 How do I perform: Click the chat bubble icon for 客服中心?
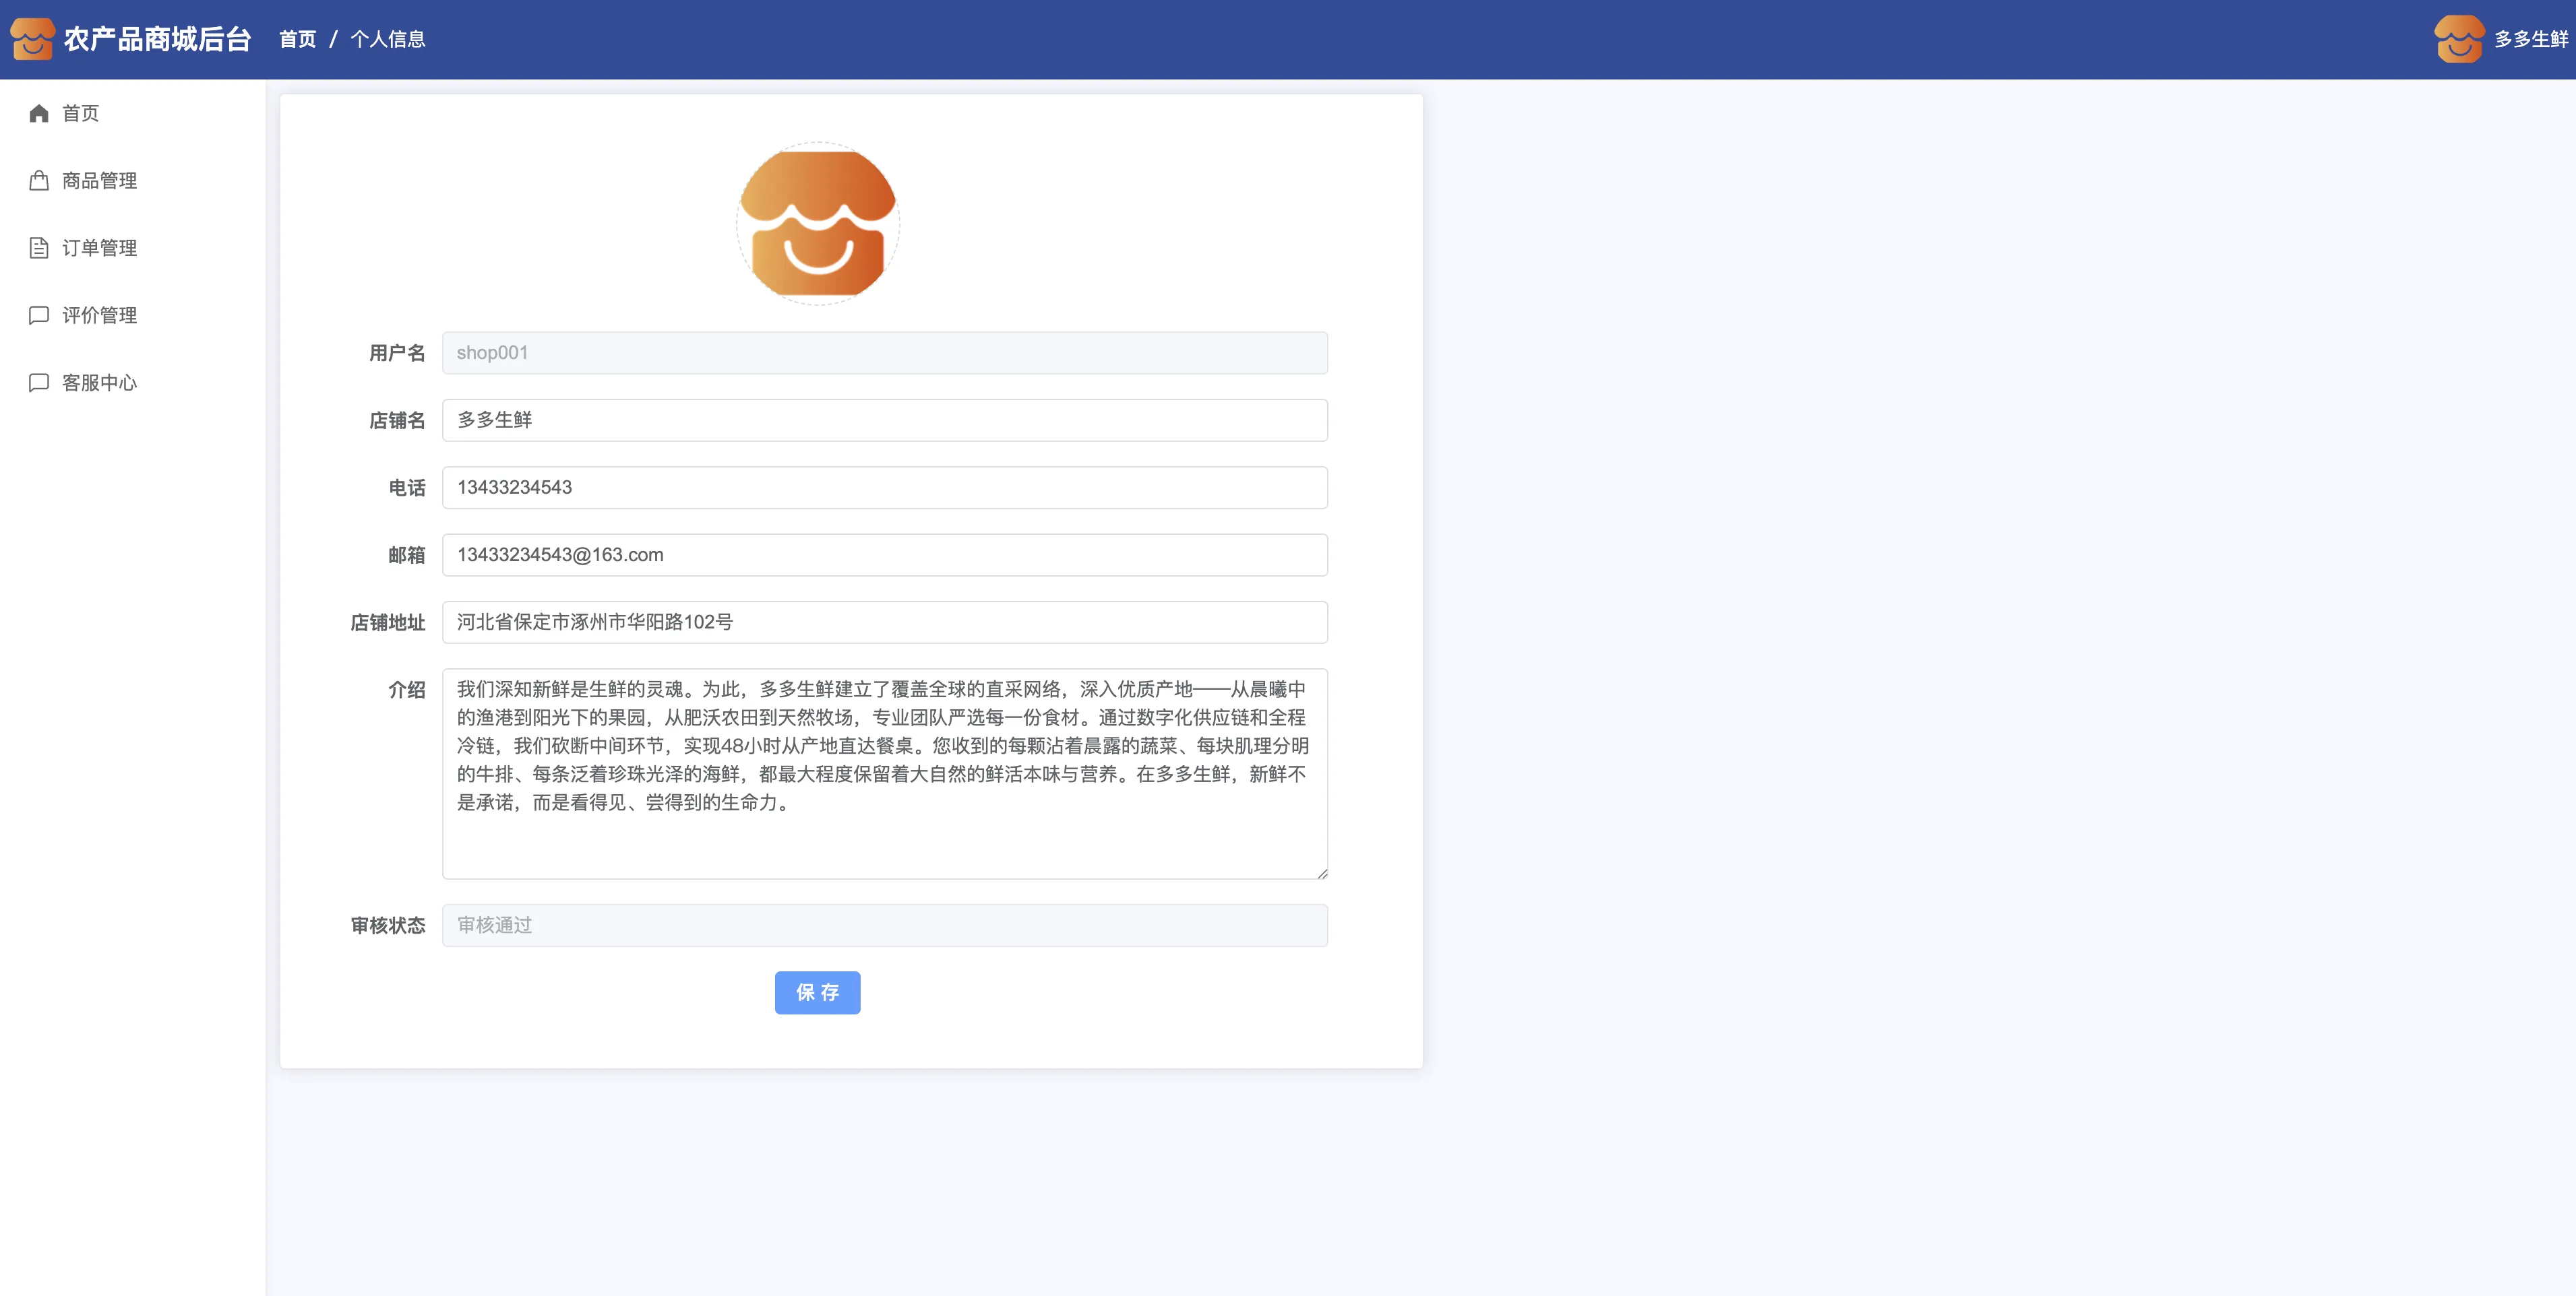(x=39, y=383)
